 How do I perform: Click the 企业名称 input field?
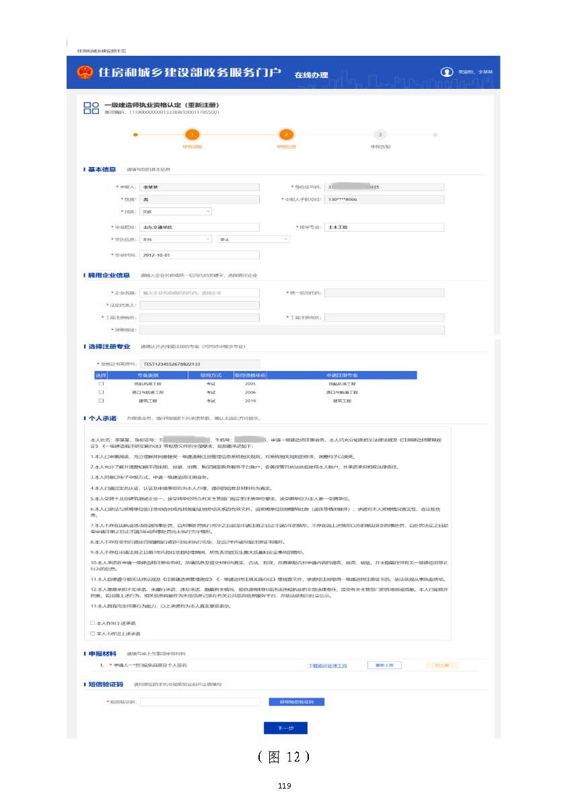(x=199, y=293)
